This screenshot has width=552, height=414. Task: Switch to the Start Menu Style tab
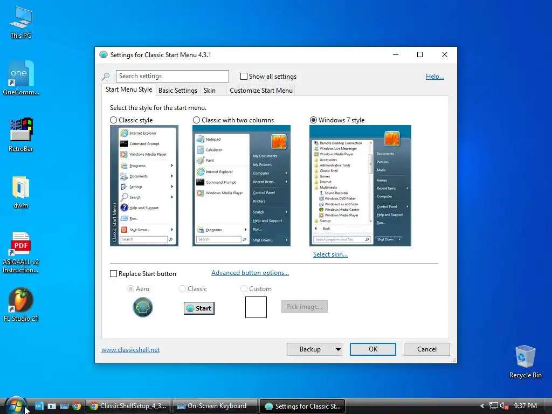coord(129,89)
